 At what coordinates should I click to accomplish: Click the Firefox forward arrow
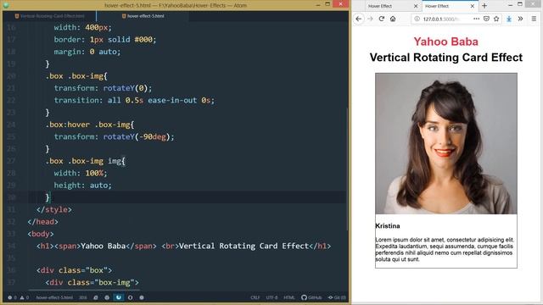[370, 19]
